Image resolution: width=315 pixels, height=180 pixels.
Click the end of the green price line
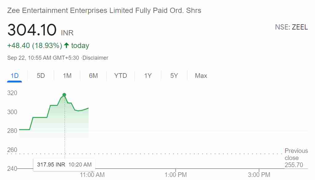click(88, 108)
